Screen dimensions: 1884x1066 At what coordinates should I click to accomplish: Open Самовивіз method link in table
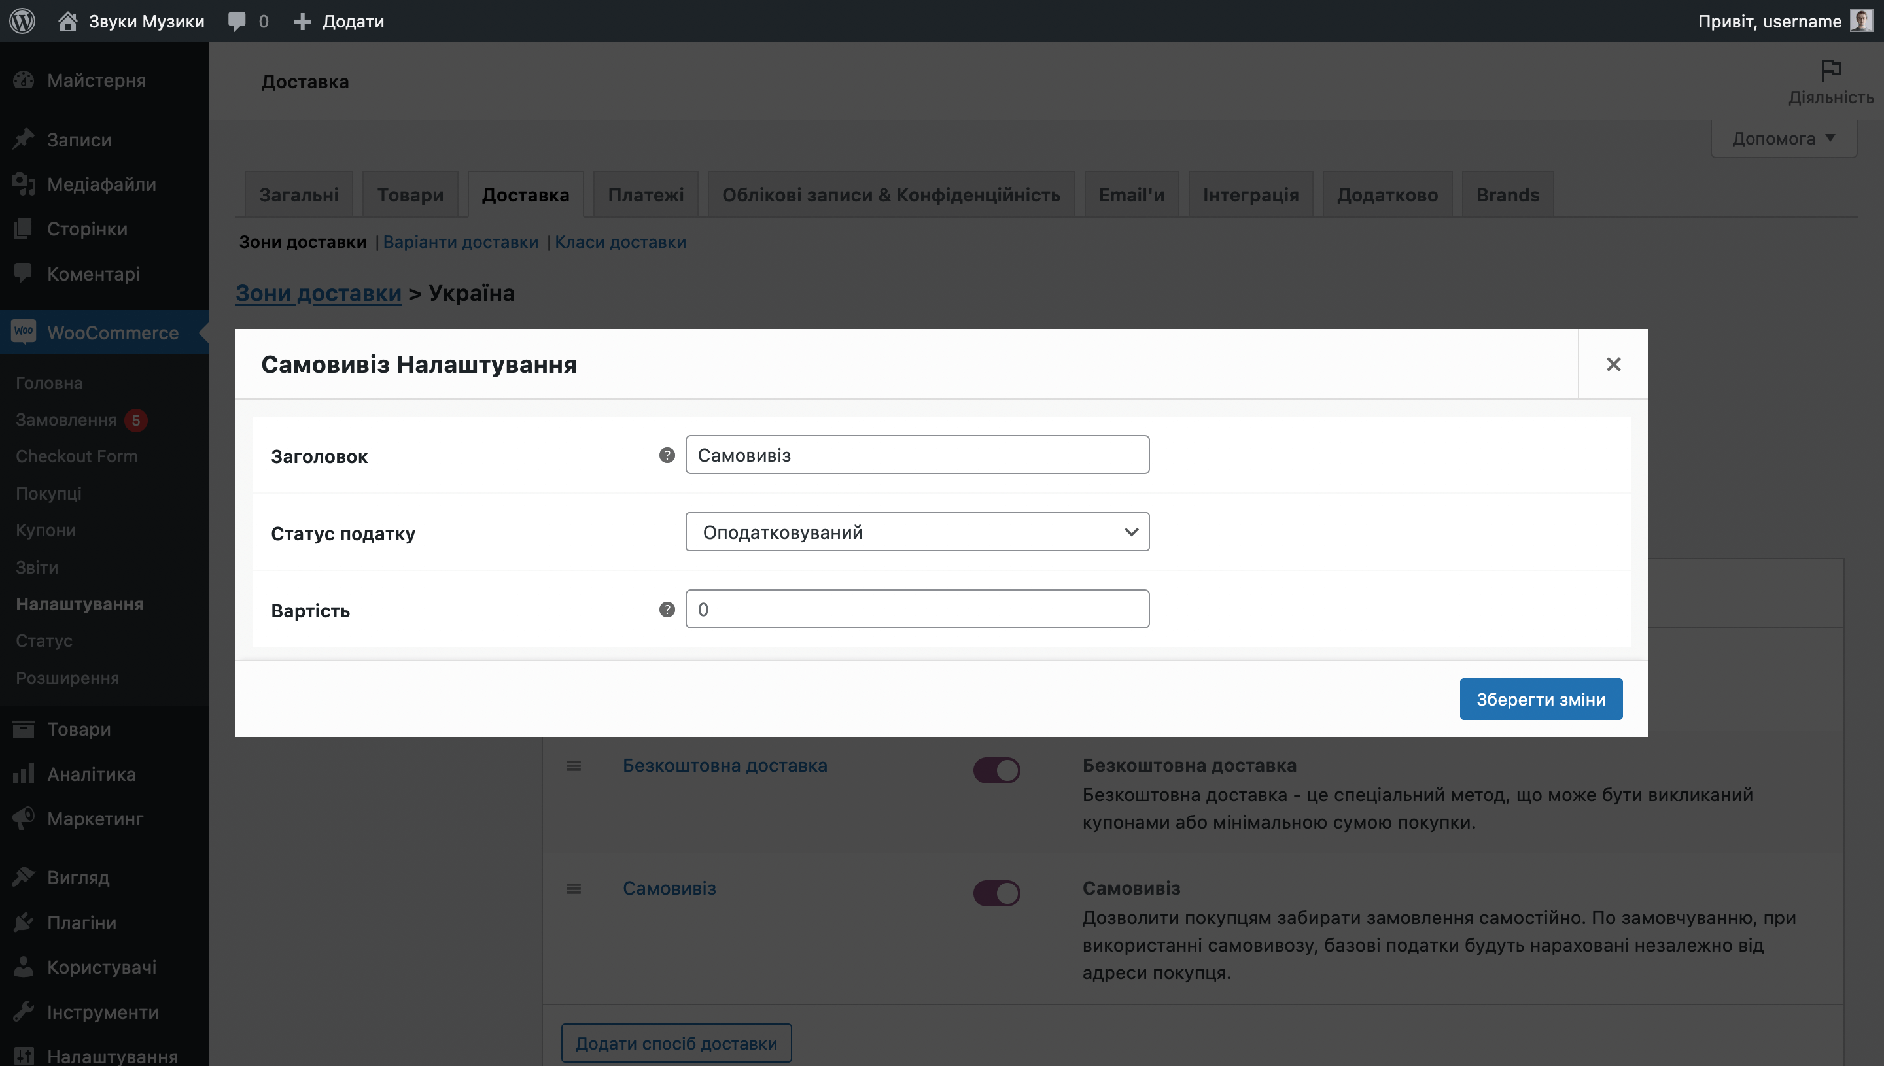[x=669, y=889]
